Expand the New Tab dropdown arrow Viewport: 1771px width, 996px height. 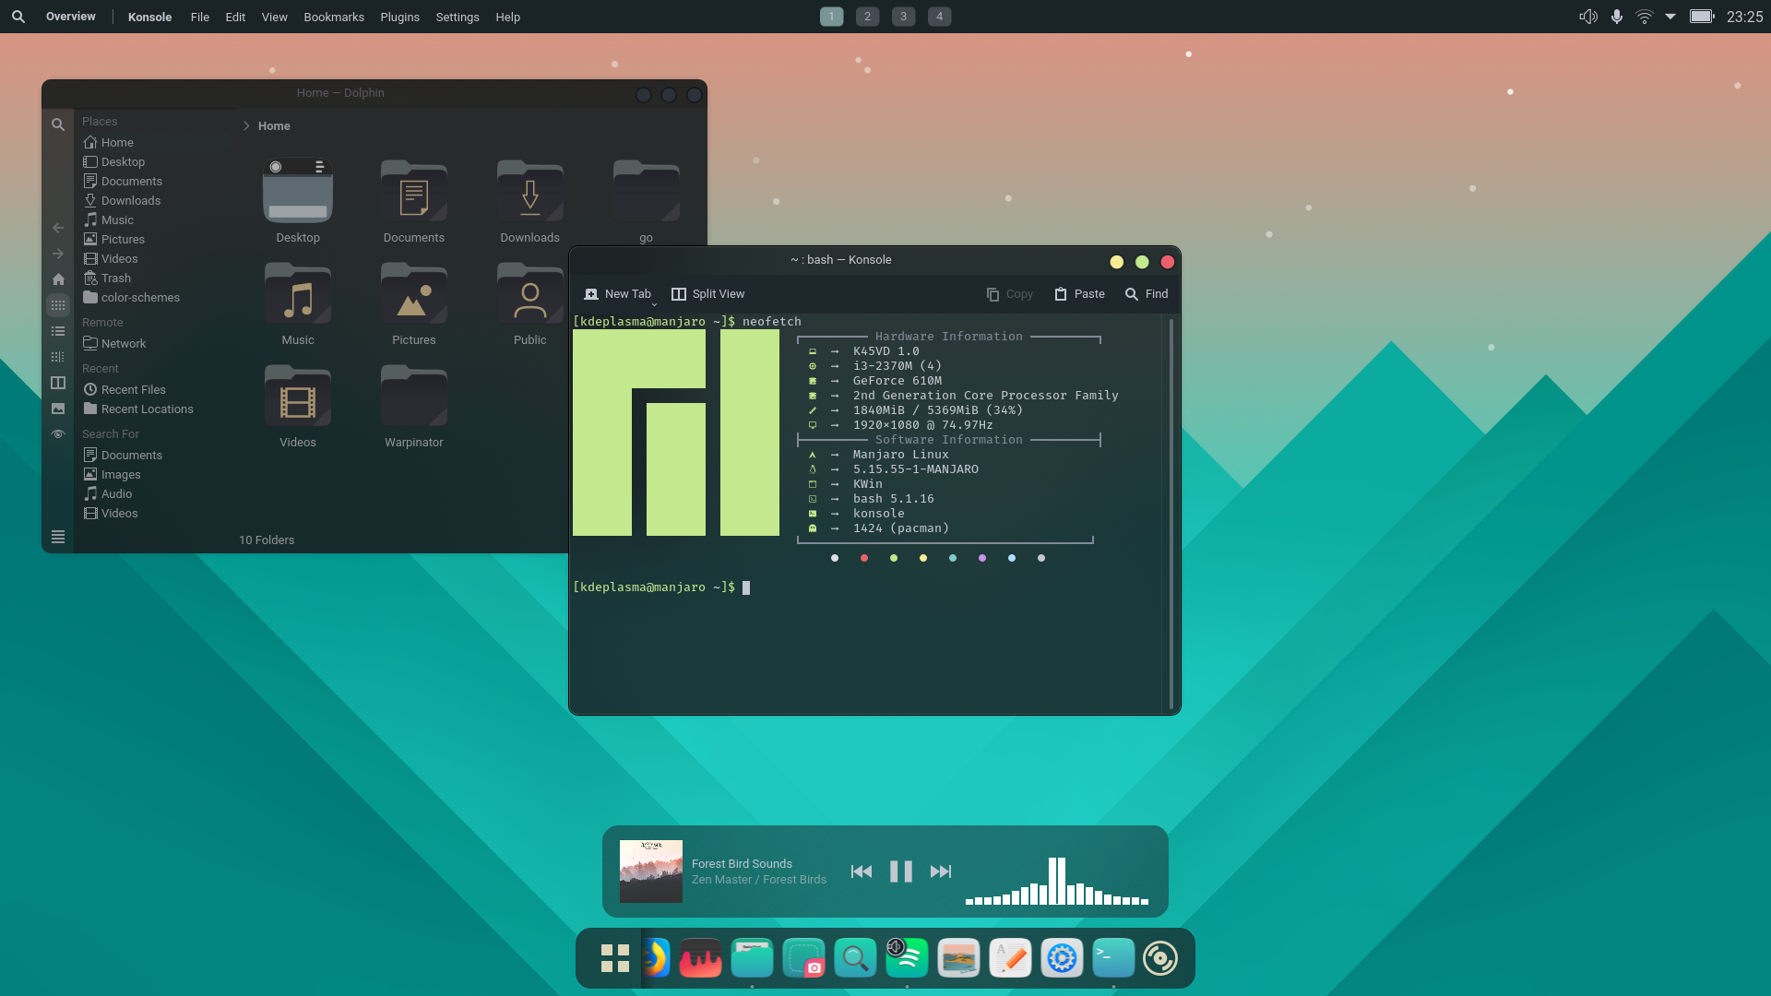(655, 304)
